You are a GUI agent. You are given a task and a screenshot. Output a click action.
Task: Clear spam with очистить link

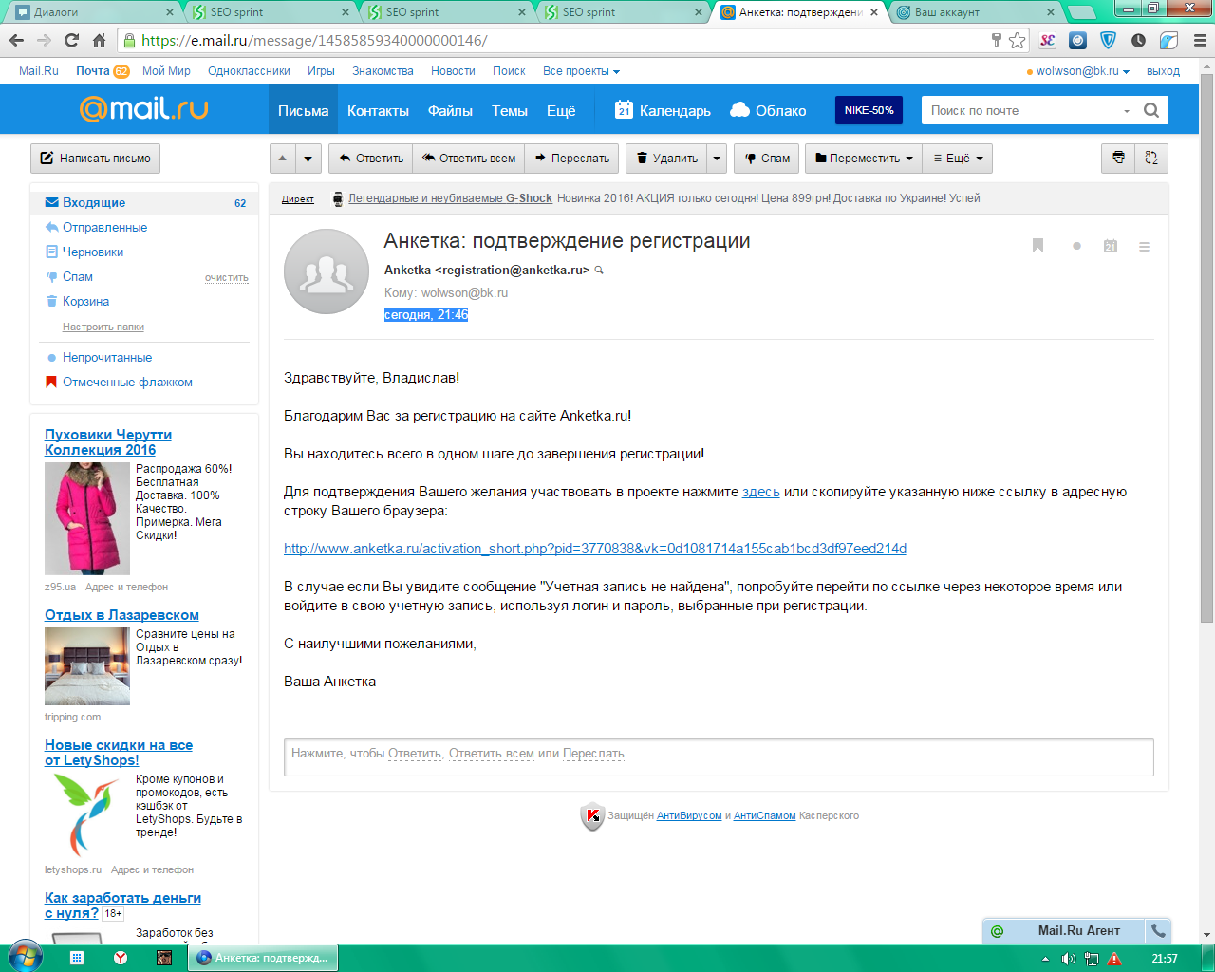[226, 278]
